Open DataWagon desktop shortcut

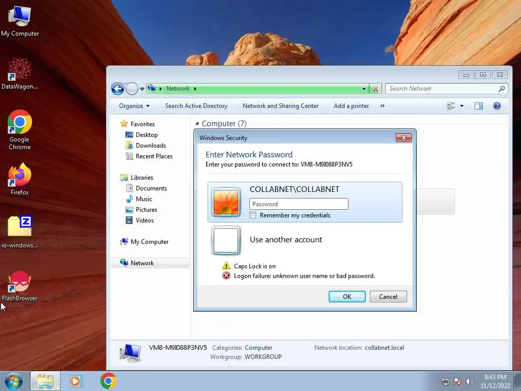click(20, 74)
